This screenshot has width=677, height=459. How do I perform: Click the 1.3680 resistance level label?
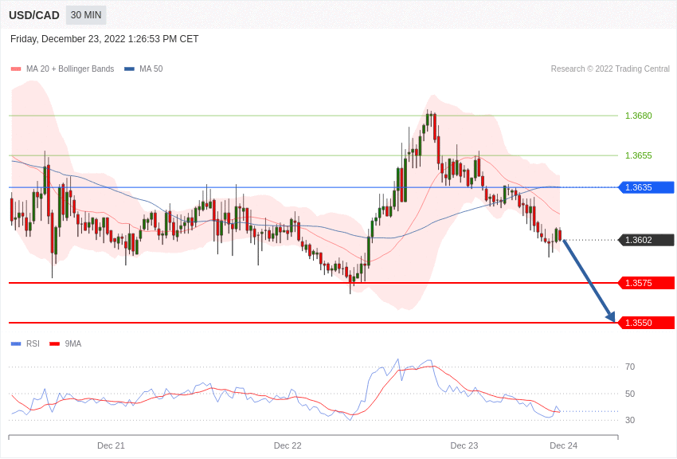click(639, 116)
